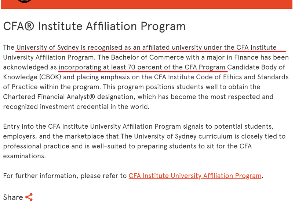Click the orange header bar
295x204 pixels.
click(147, 4)
